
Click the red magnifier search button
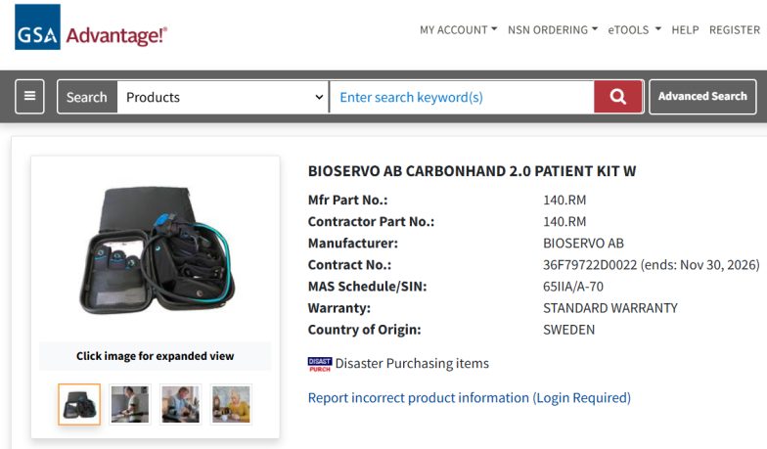pyautogui.click(x=618, y=97)
